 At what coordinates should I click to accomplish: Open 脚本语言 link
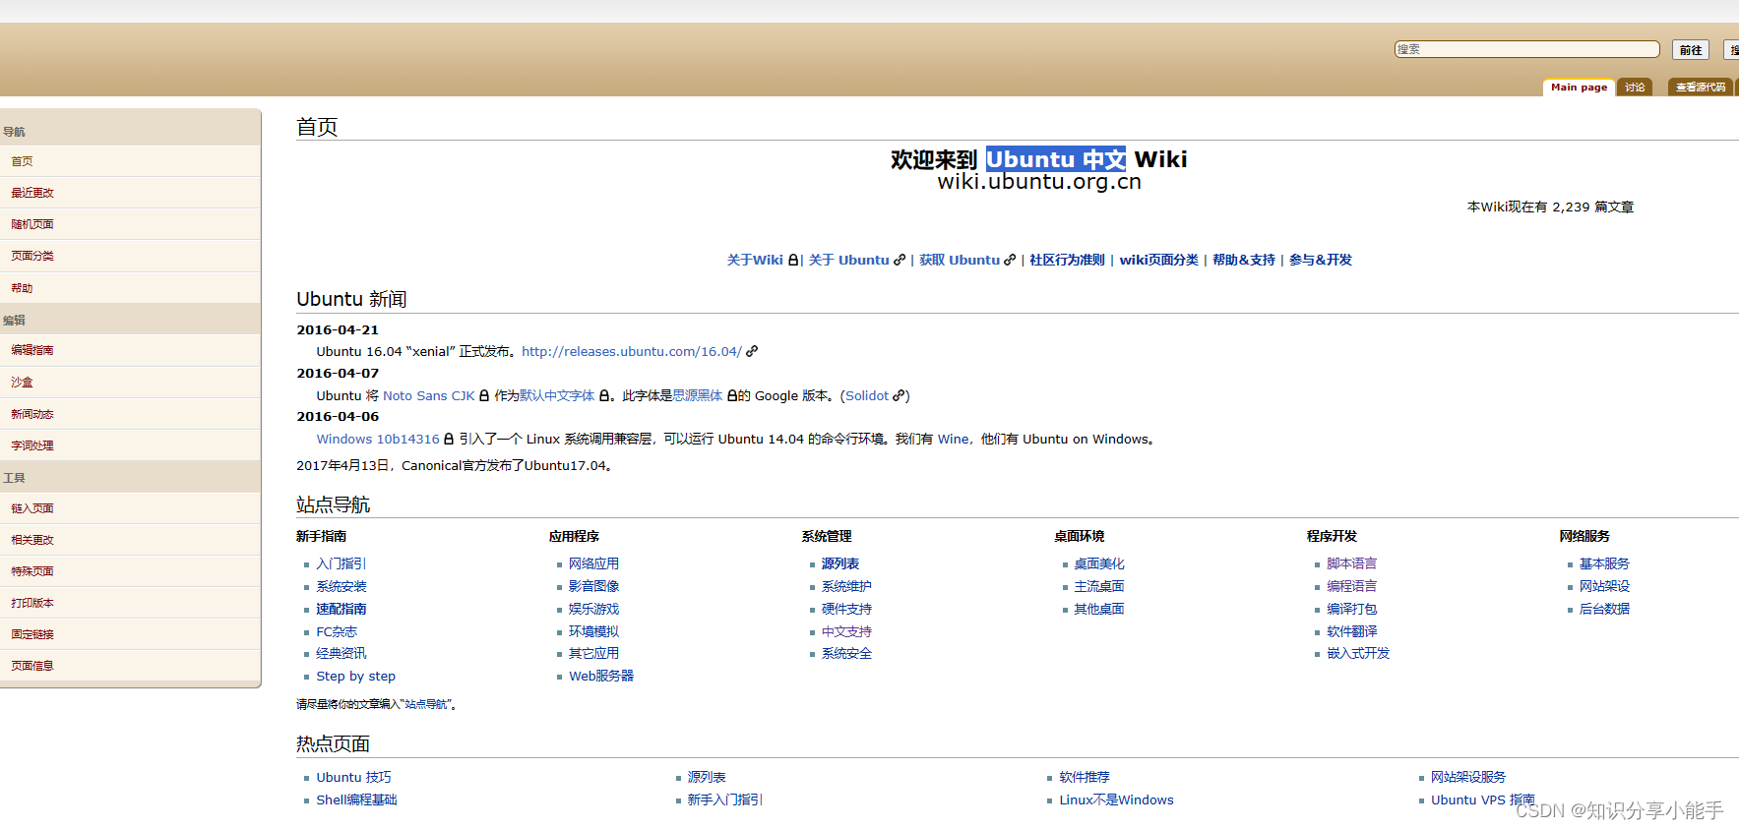pyautogui.click(x=1351, y=563)
